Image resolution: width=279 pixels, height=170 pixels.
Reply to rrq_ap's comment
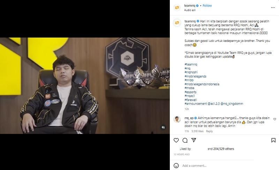click(x=210, y=131)
